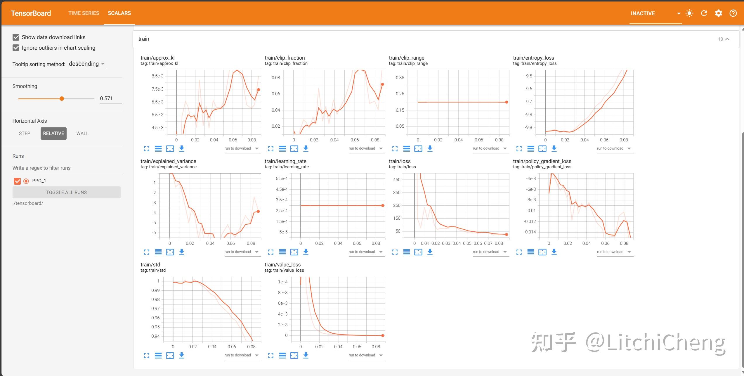Open TensorBoard settings via the gear icon
This screenshot has height=376, width=744.
pyautogui.click(x=719, y=13)
